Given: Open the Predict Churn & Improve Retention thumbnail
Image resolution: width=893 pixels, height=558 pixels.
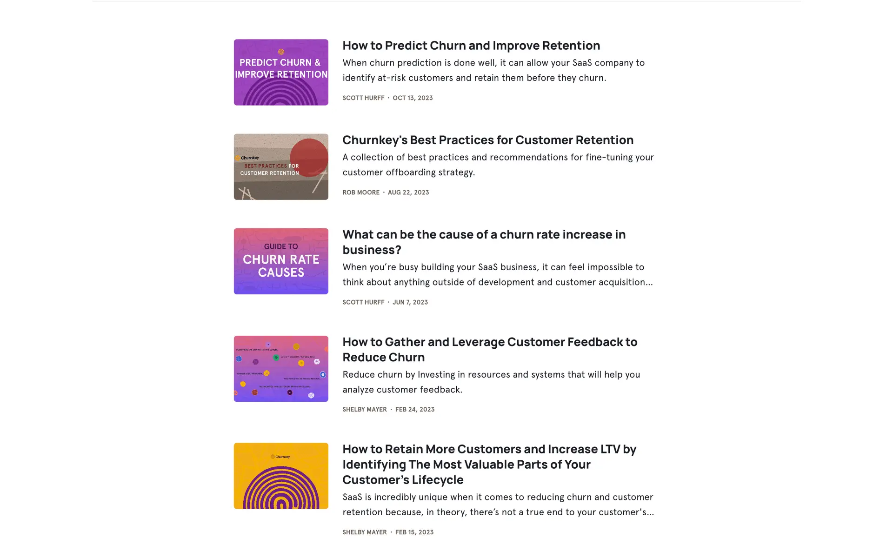Looking at the screenshot, I should [x=281, y=72].
